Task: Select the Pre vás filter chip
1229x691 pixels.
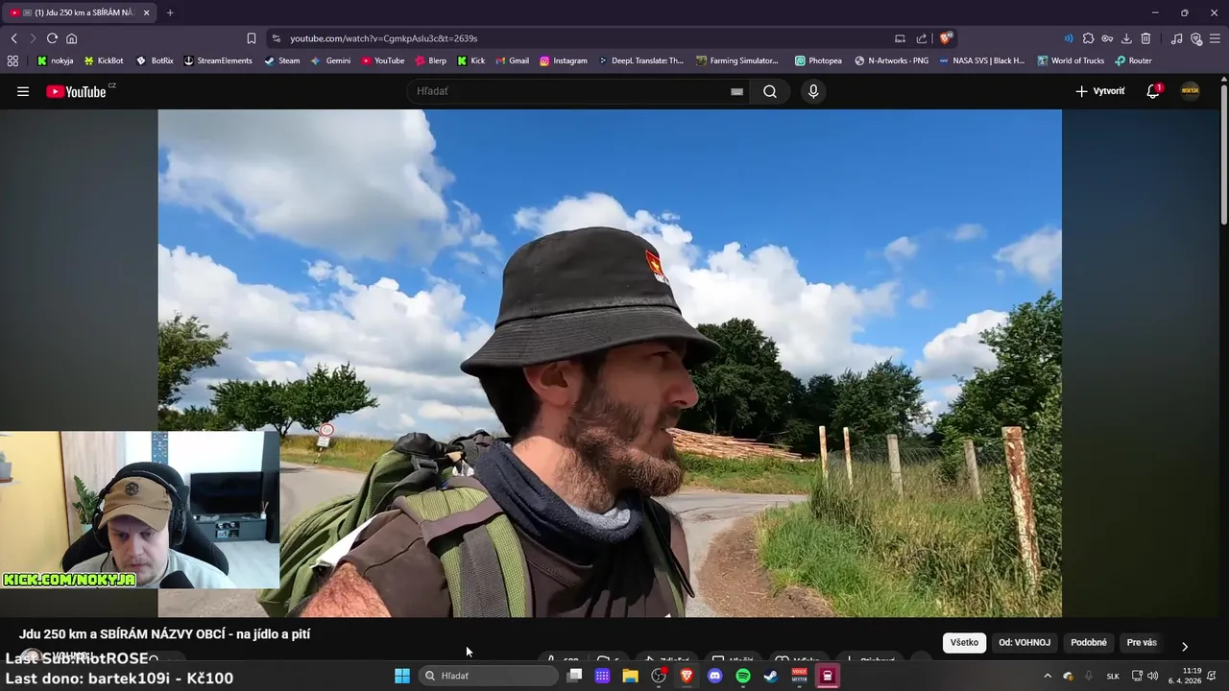Action: click(x=1142, y=642)
